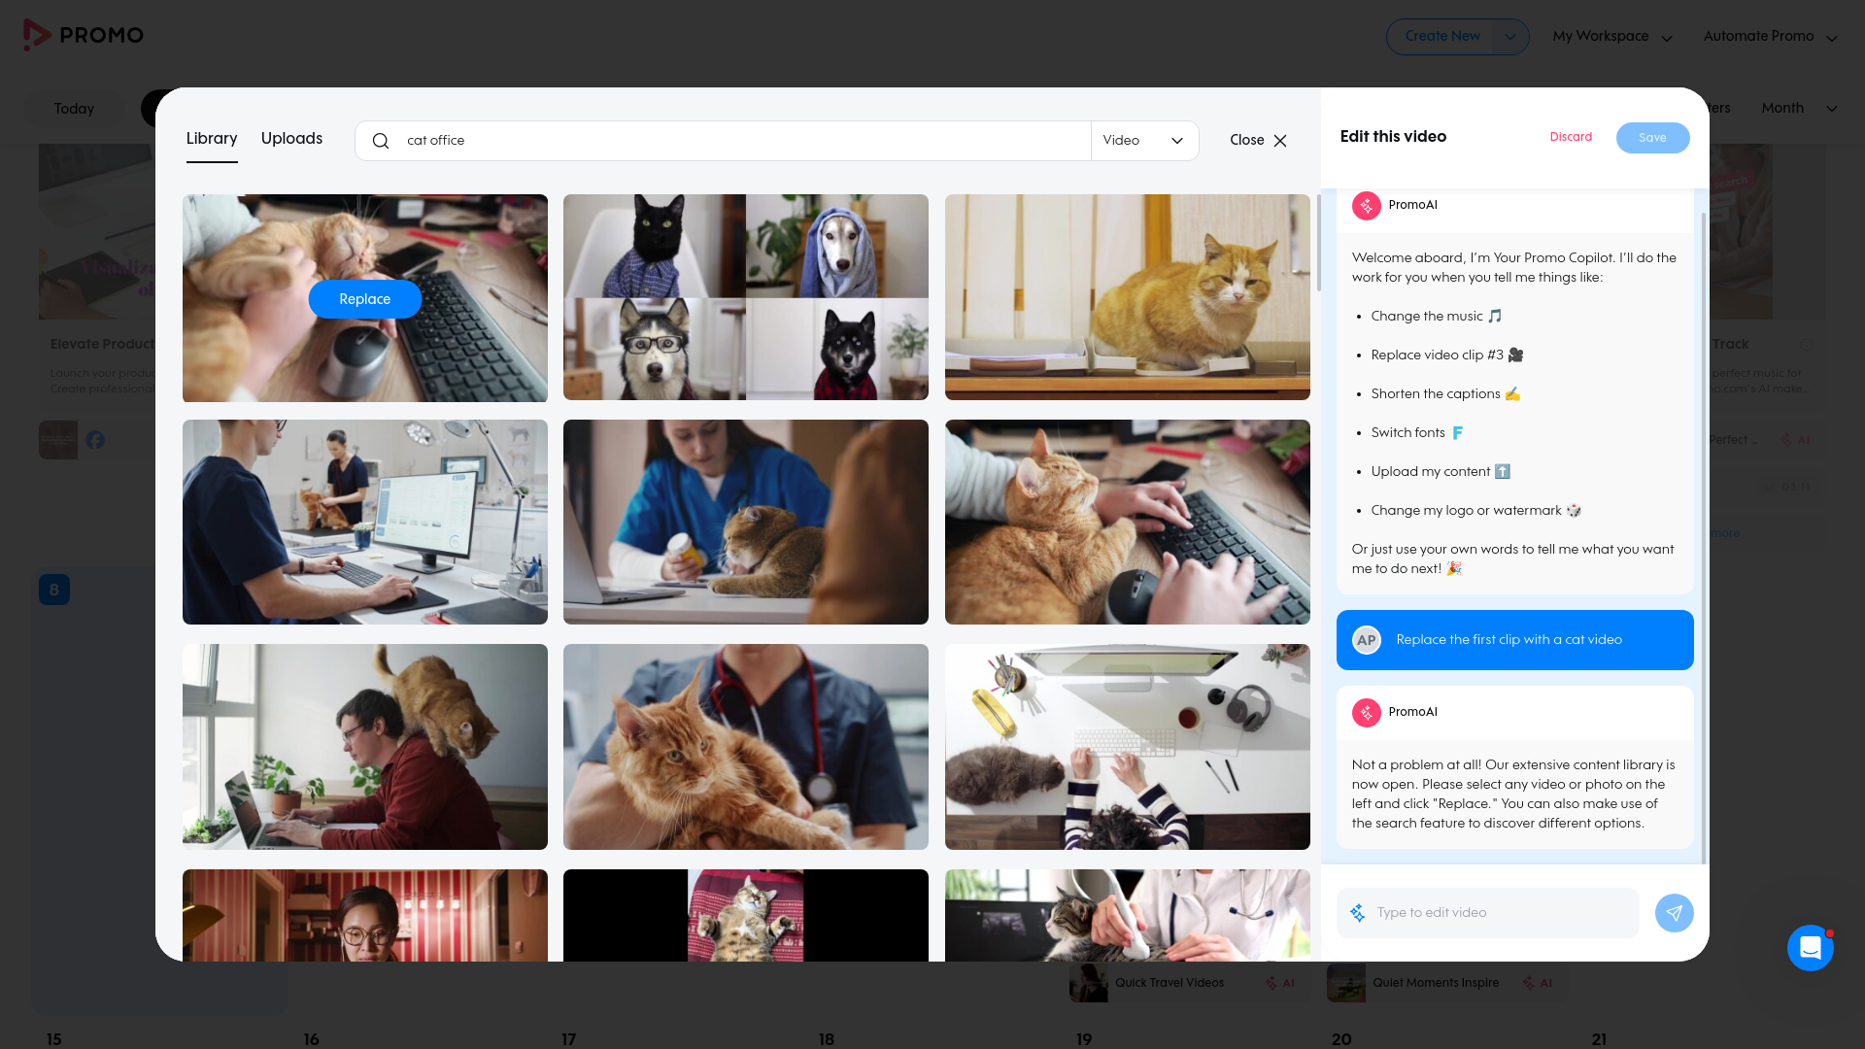Click the library results scrollbar
Image resolution: width=1865 pixels, height=1049 pixels.
point(1318,243)
